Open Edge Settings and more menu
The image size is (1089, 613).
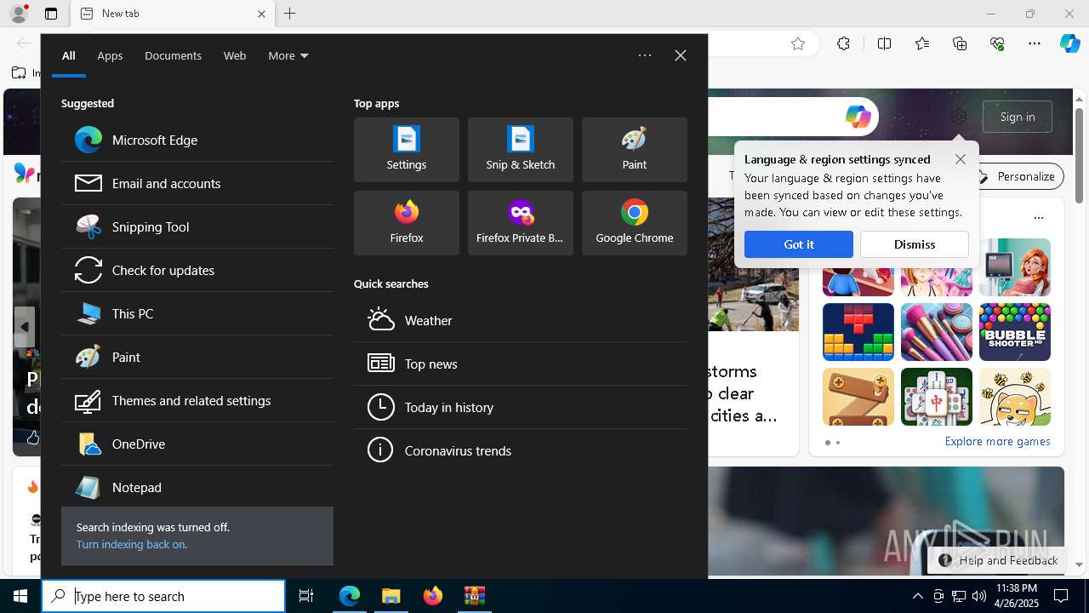[1035, 43]
